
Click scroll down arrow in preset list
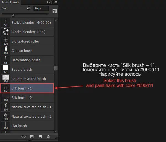(56, 132)
